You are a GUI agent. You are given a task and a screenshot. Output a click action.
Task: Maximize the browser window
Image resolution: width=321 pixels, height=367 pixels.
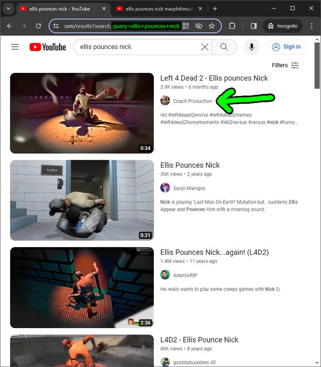(292, 8)
